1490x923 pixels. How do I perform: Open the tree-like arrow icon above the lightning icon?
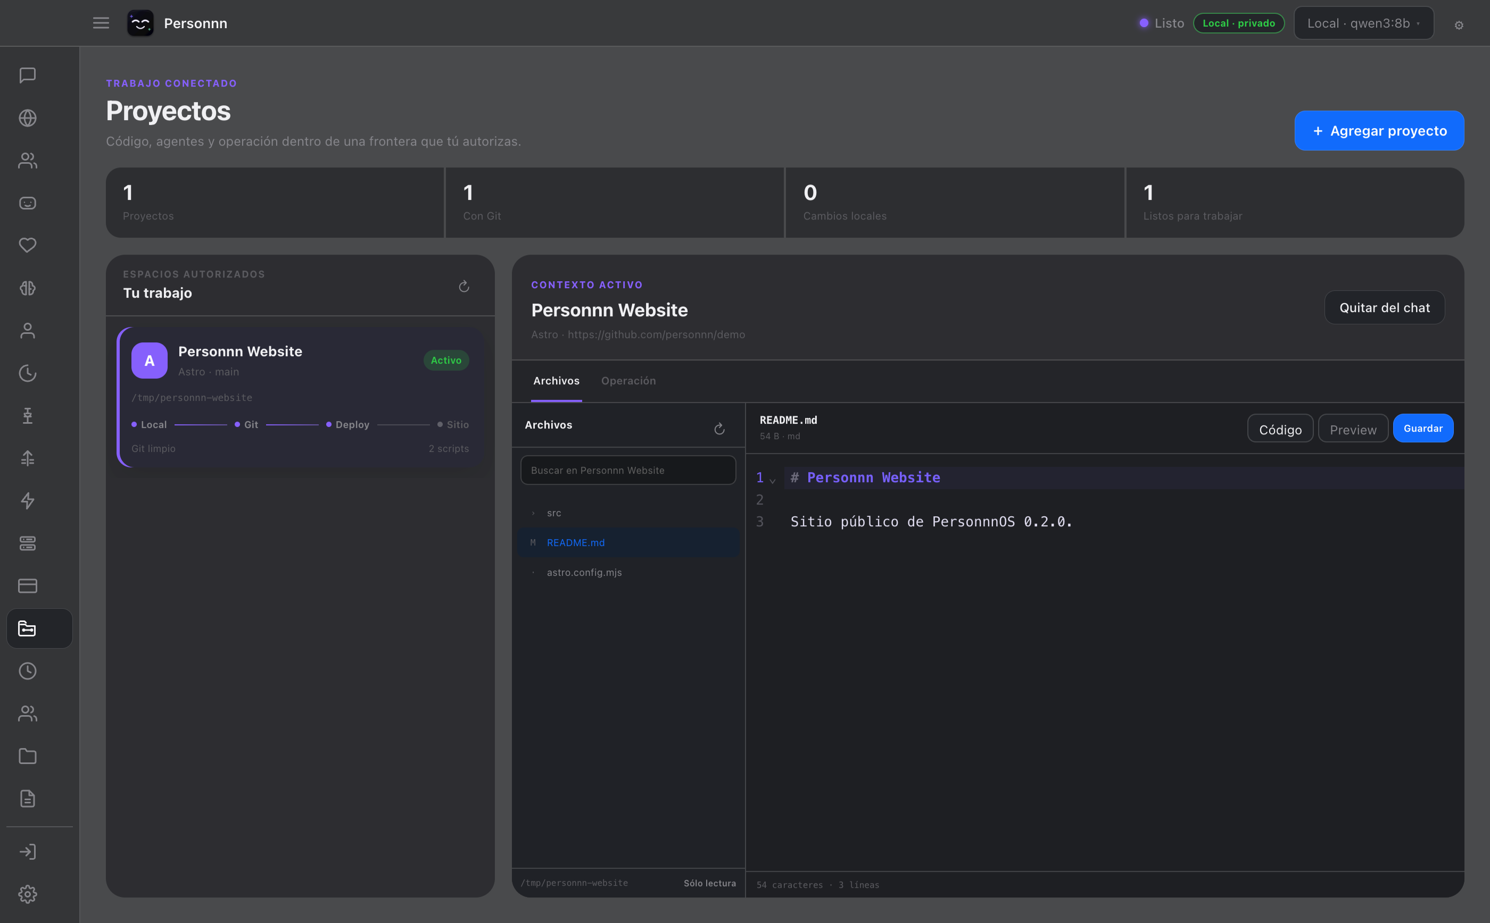coord(28,458)
